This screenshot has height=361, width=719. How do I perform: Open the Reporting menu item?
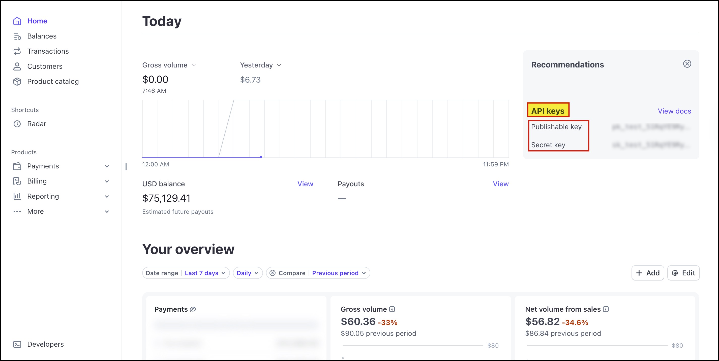pos(43,196)
